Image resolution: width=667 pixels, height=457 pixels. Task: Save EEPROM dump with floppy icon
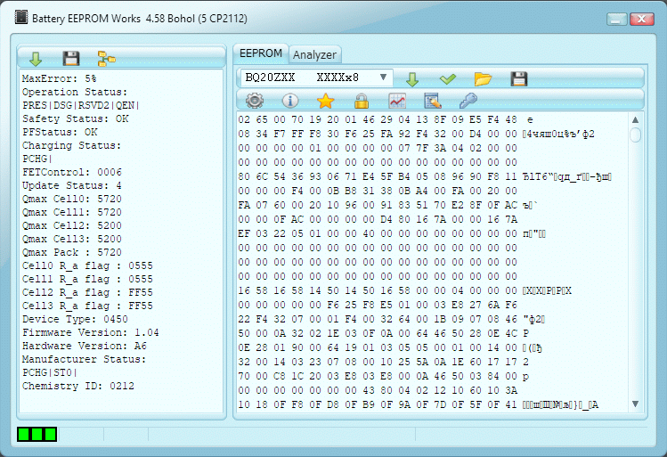point(519,78)
